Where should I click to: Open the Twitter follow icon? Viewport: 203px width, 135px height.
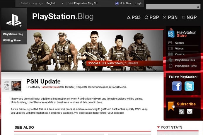coord(189,86)
